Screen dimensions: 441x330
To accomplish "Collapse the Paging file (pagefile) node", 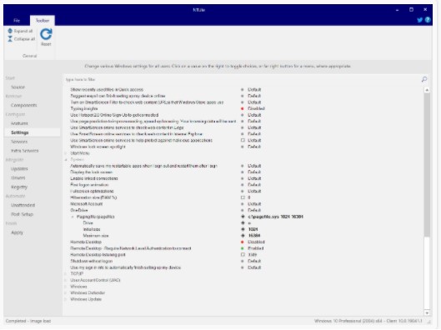I will pos(73,217).
